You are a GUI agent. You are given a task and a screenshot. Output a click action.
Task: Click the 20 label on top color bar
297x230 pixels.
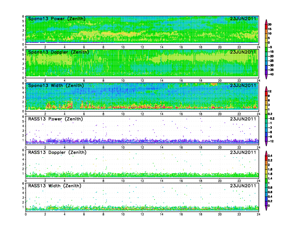pyautogui.click(x=270, y=24)
